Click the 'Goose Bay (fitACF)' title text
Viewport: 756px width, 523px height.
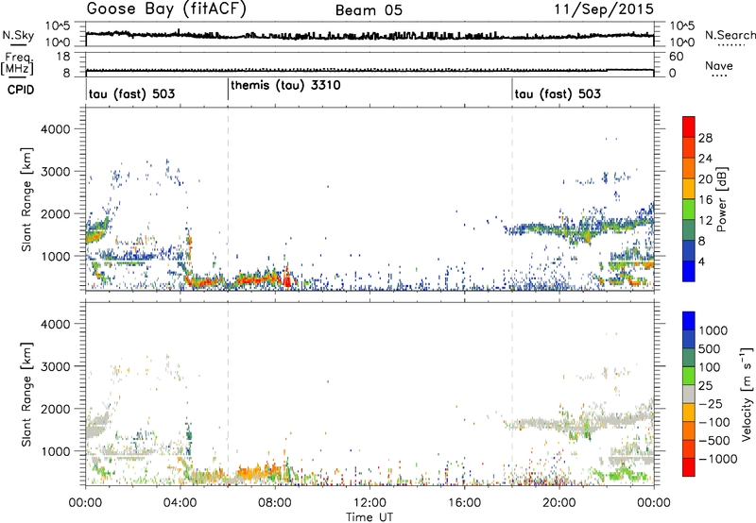(166, 9)
